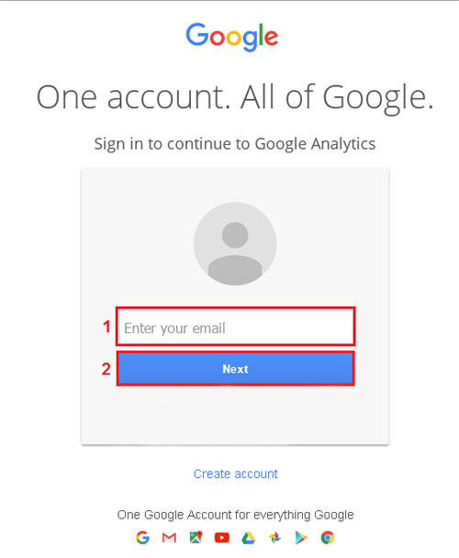Open the Chrome browser icon
This screenshot has width=459, height=558.
pos(328,538)
